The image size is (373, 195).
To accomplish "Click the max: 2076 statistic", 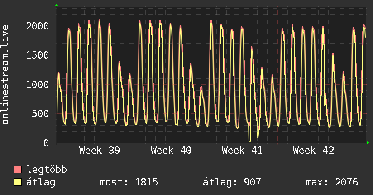I will tap(332, 182).
